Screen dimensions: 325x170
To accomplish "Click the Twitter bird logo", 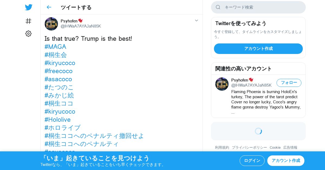I will click(28, 7).
